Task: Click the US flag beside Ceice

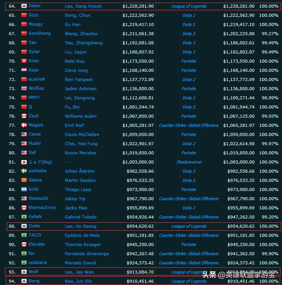Action: 24,134
